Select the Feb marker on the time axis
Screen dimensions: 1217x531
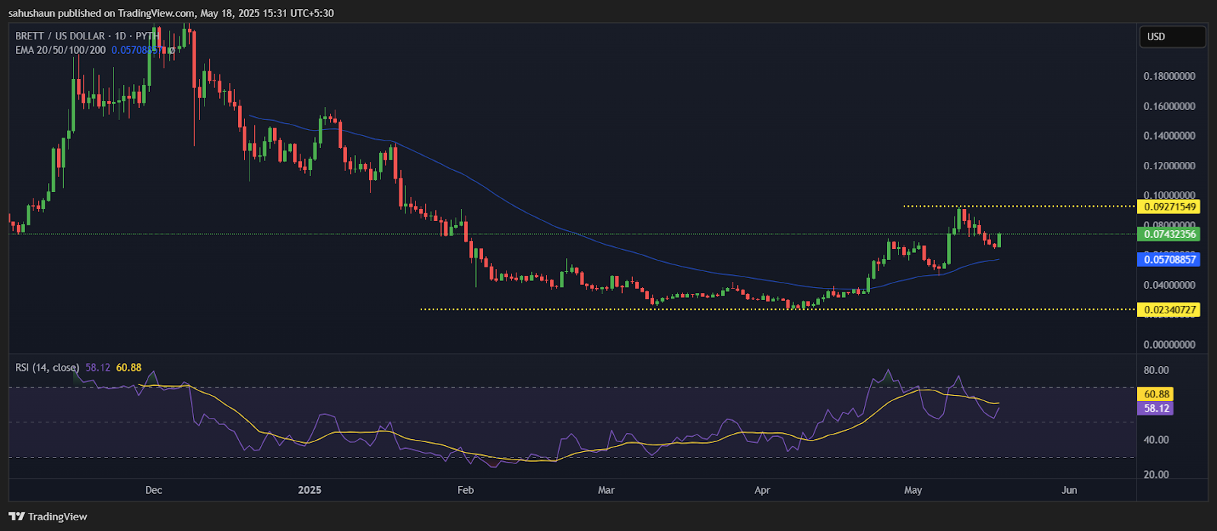tap(466, 490)
